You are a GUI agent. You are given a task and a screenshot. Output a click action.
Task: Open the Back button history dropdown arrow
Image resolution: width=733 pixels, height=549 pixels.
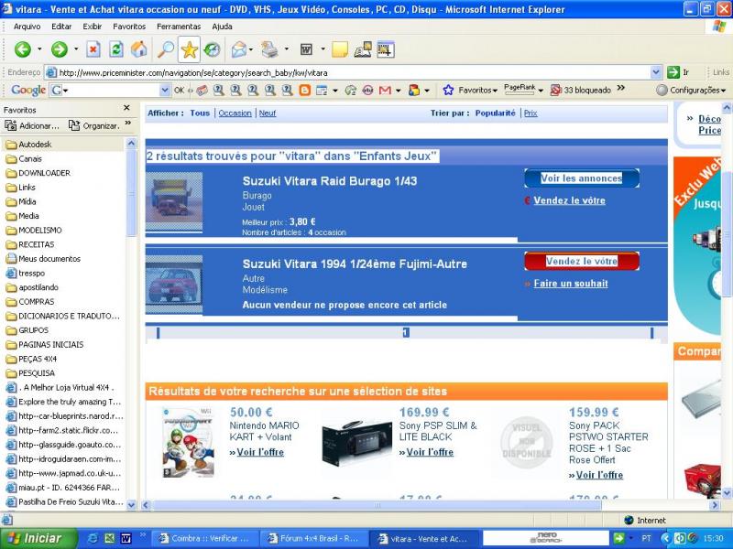coord(39,49)
